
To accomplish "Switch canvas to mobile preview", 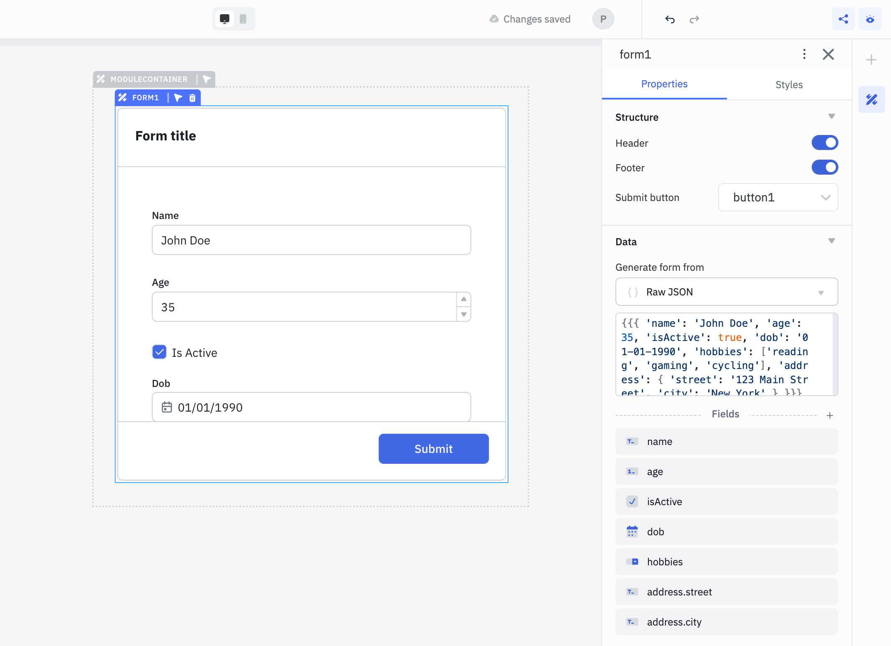I will pos(243,19).
